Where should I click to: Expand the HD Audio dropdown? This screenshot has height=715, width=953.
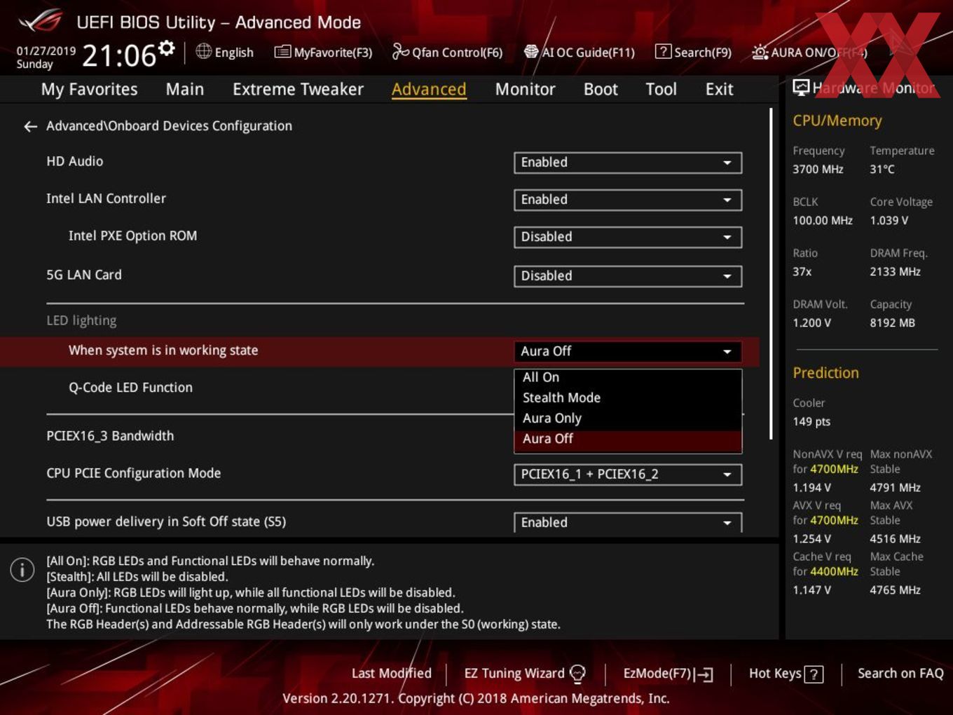click(627, 163)
